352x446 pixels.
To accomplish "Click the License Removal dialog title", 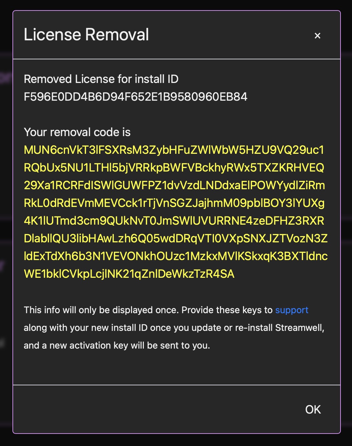I will 86,34.
